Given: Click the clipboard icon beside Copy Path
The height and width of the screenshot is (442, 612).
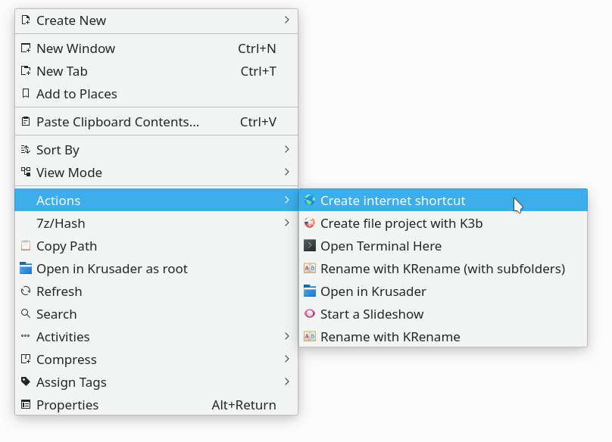Looking at the screenshot, I should (26, 245).
